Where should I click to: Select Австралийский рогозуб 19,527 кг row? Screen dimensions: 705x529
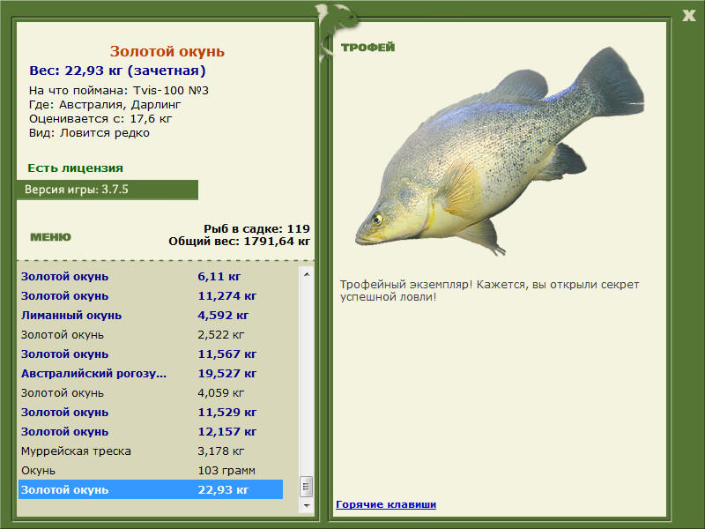(150, 373)
